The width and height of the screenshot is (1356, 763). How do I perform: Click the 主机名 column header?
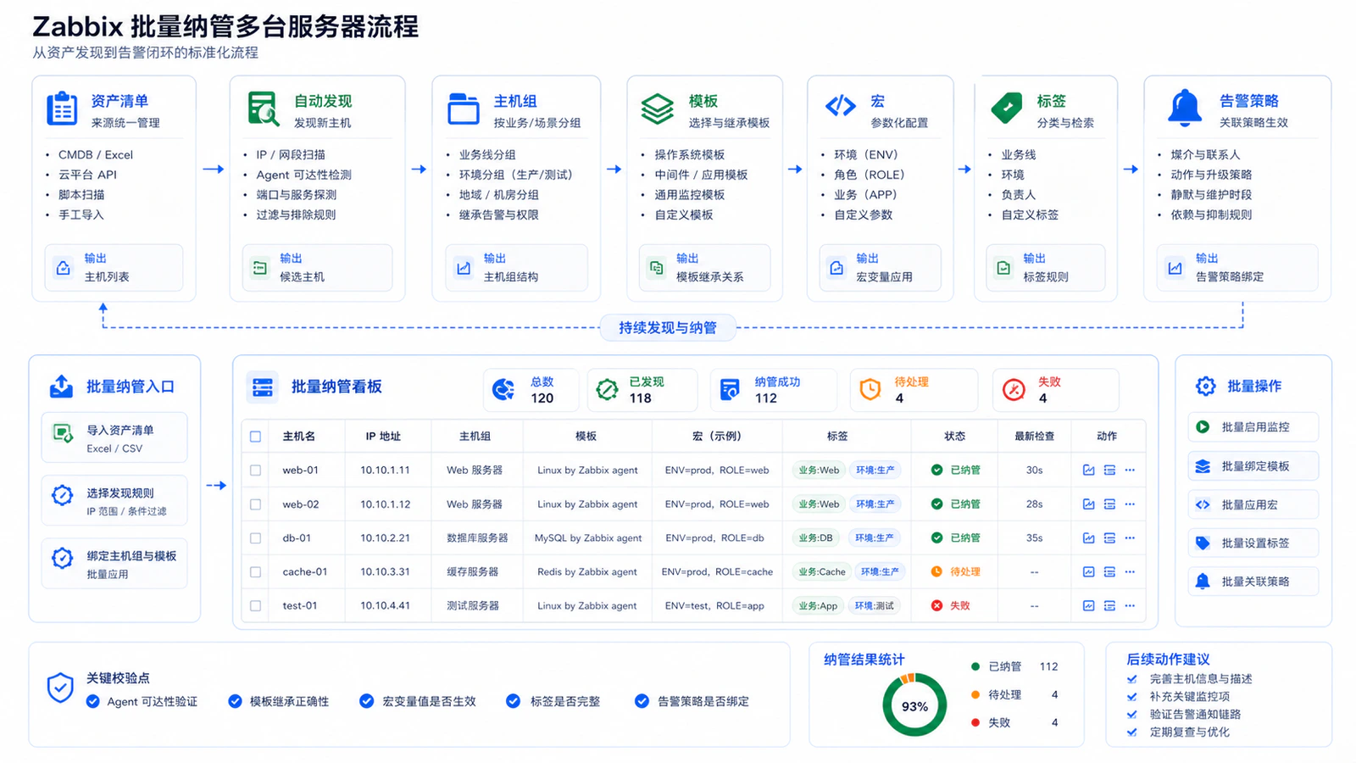299,437
